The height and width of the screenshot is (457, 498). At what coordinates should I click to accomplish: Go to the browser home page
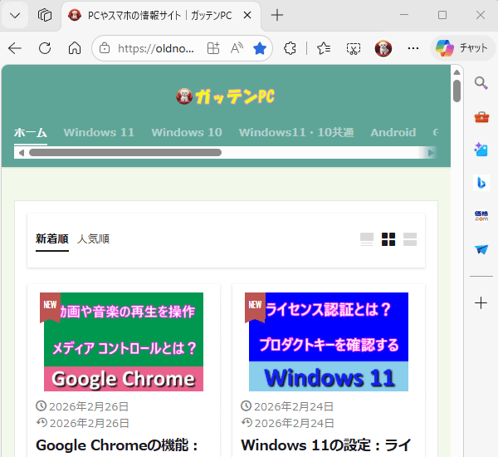coord(75,48)
